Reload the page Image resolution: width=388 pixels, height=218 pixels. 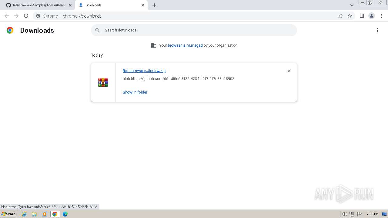pyautogui.click(x=26, y=16)
